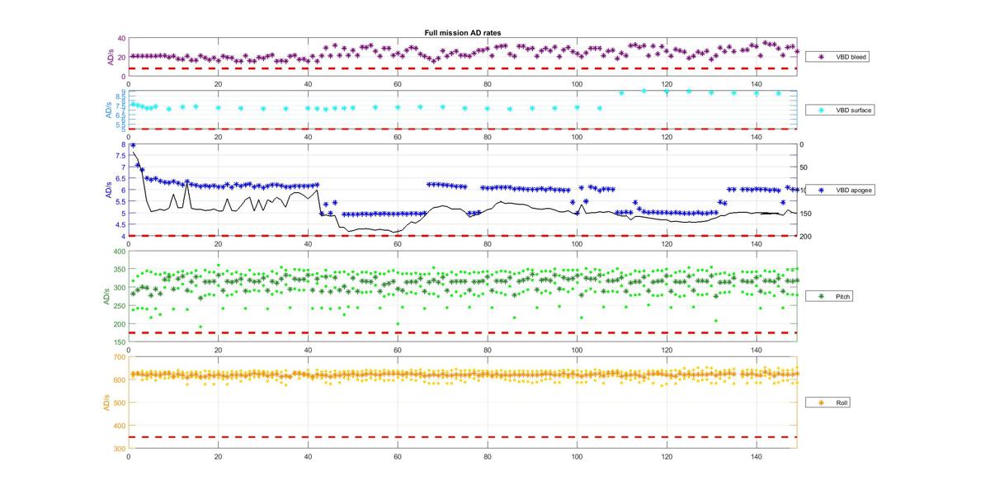Image resolution: width=990 pixels, height=504 pixels.
Task: Click the cyan AD/s y-axis label
Action: pyautogui.click(x=110, y=109)
